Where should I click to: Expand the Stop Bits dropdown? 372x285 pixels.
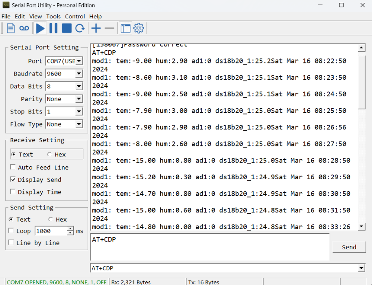79,111
